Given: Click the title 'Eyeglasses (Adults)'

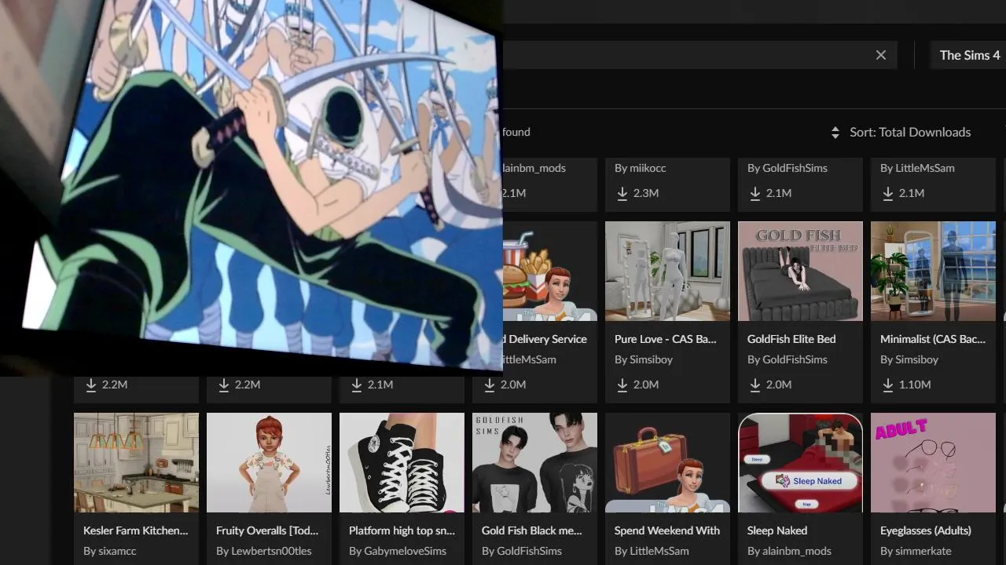Looking at the screenshot, I should pyautogui.click(x=926, y=530).
